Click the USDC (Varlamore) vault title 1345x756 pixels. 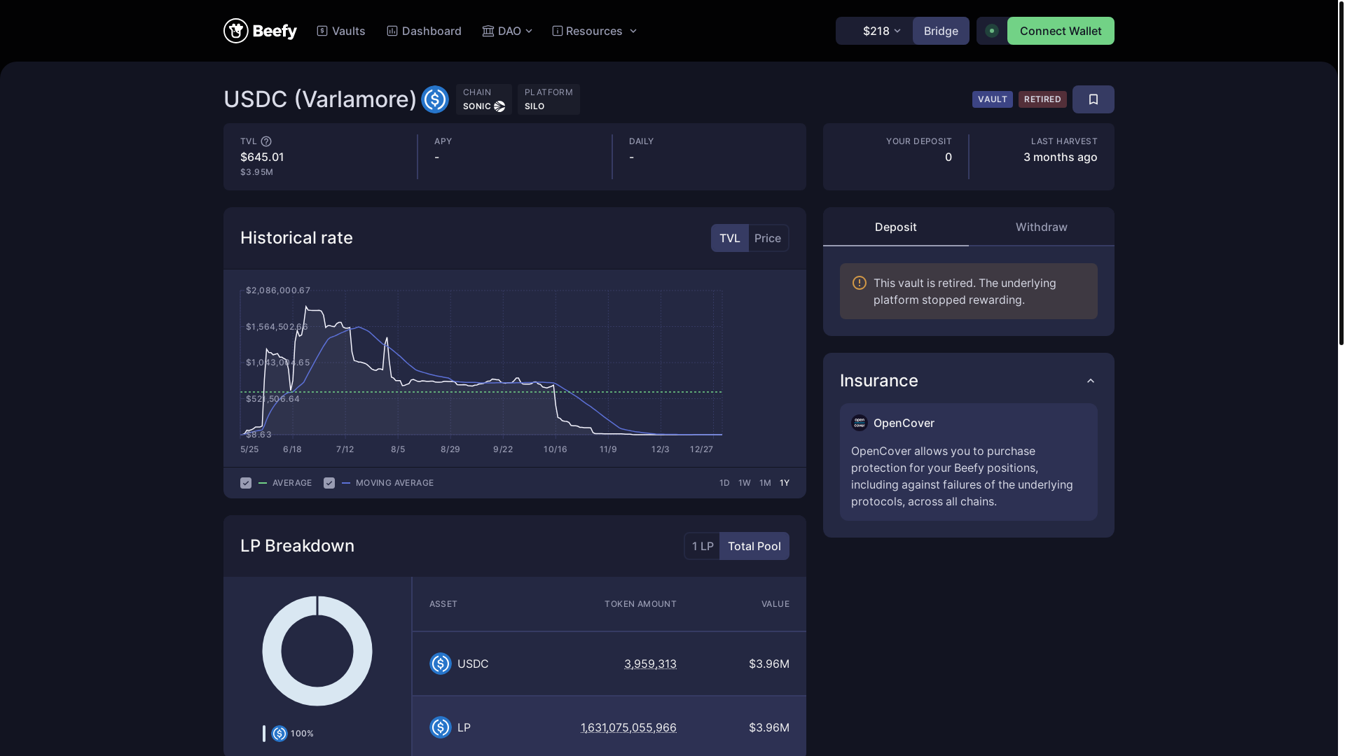point(320,99)
